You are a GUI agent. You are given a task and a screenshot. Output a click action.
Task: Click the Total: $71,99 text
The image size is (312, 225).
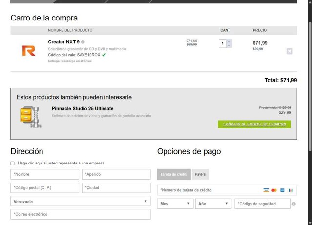point(281,80)
